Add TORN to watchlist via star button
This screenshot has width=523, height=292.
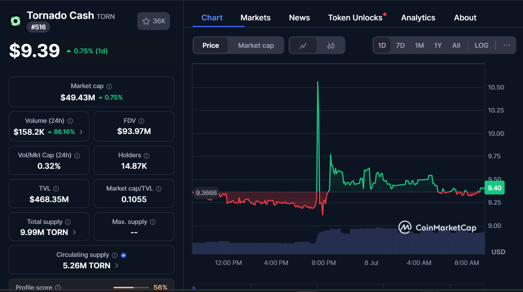tap(154, 21)
